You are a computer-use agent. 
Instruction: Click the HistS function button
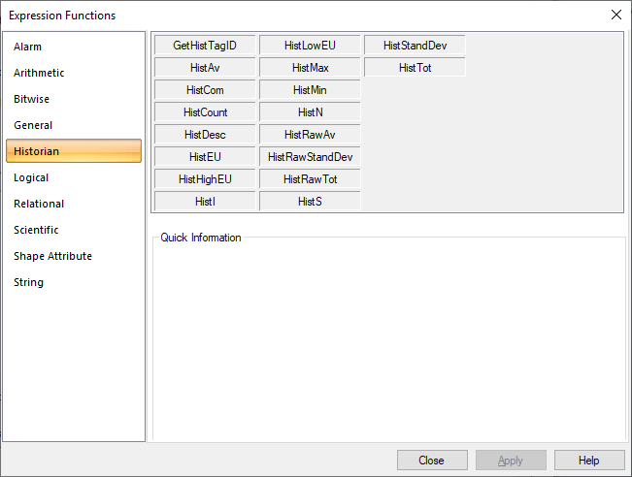pyautogui.click(x=310, y=202)
